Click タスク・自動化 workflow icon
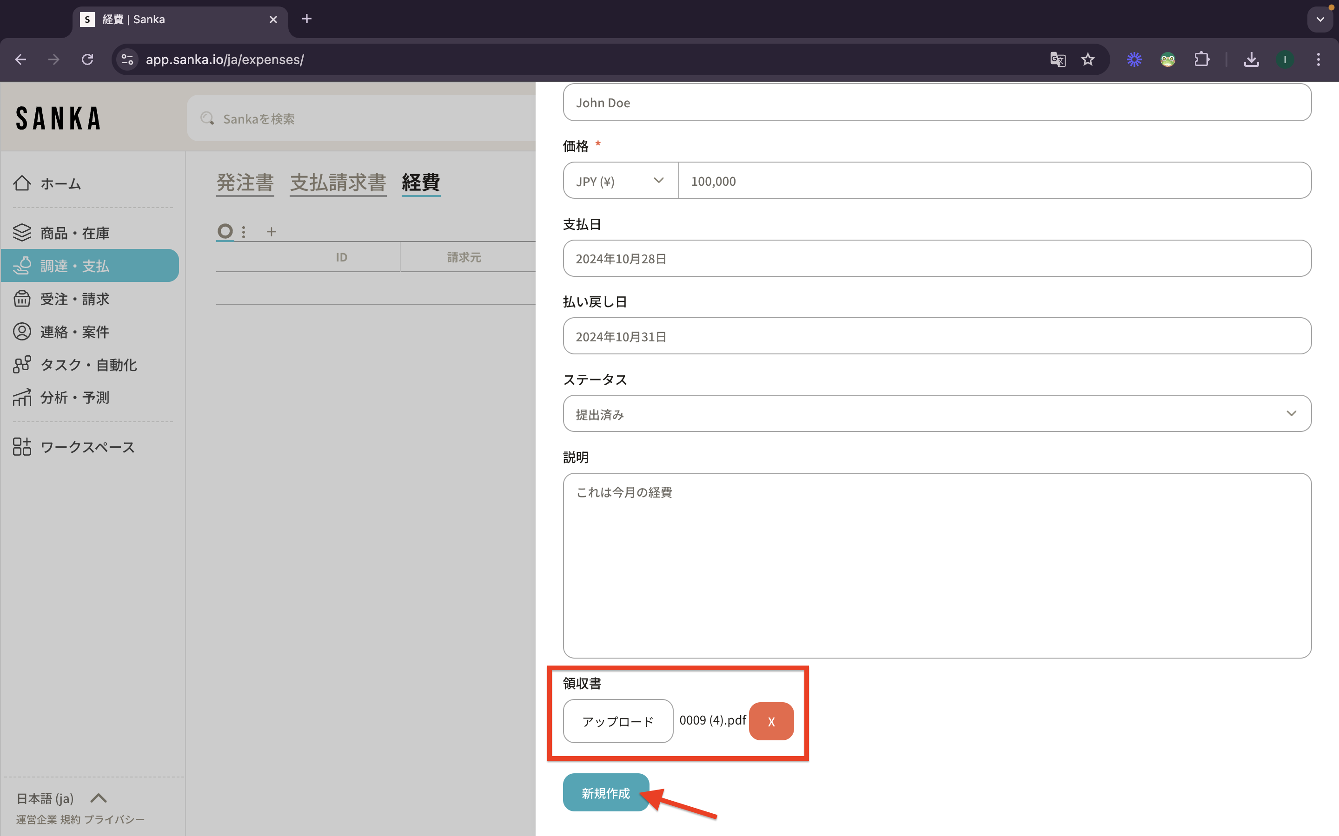Viewport: 1339px width, 836px height. 22,365
